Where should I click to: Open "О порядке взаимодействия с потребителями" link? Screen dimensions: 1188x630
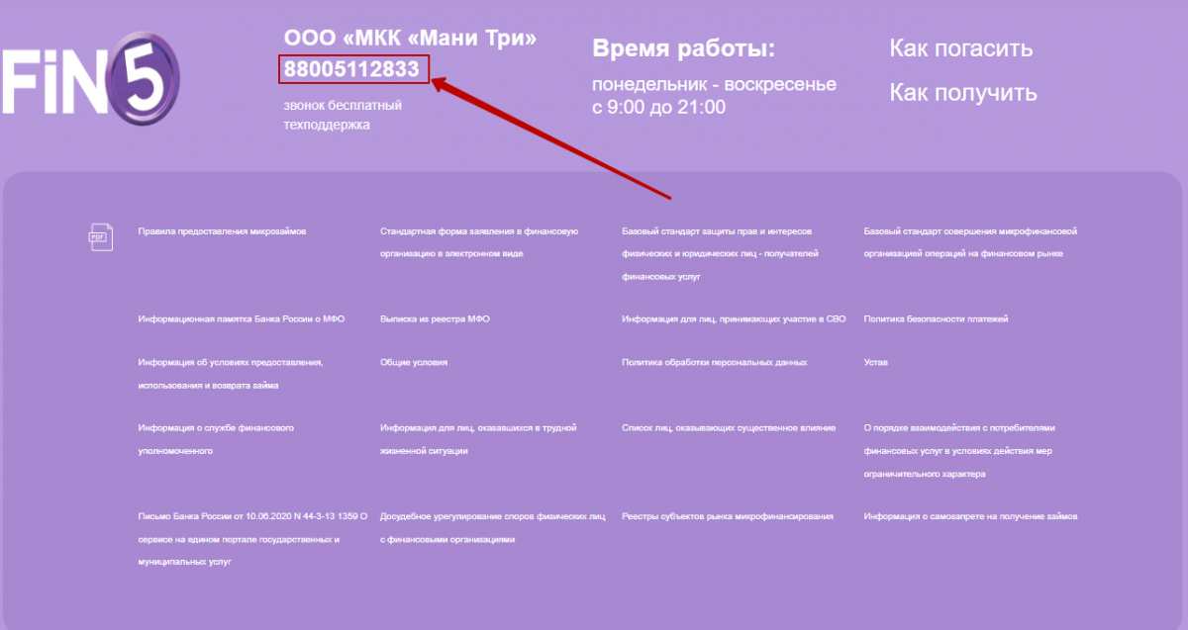click(960, 451)
